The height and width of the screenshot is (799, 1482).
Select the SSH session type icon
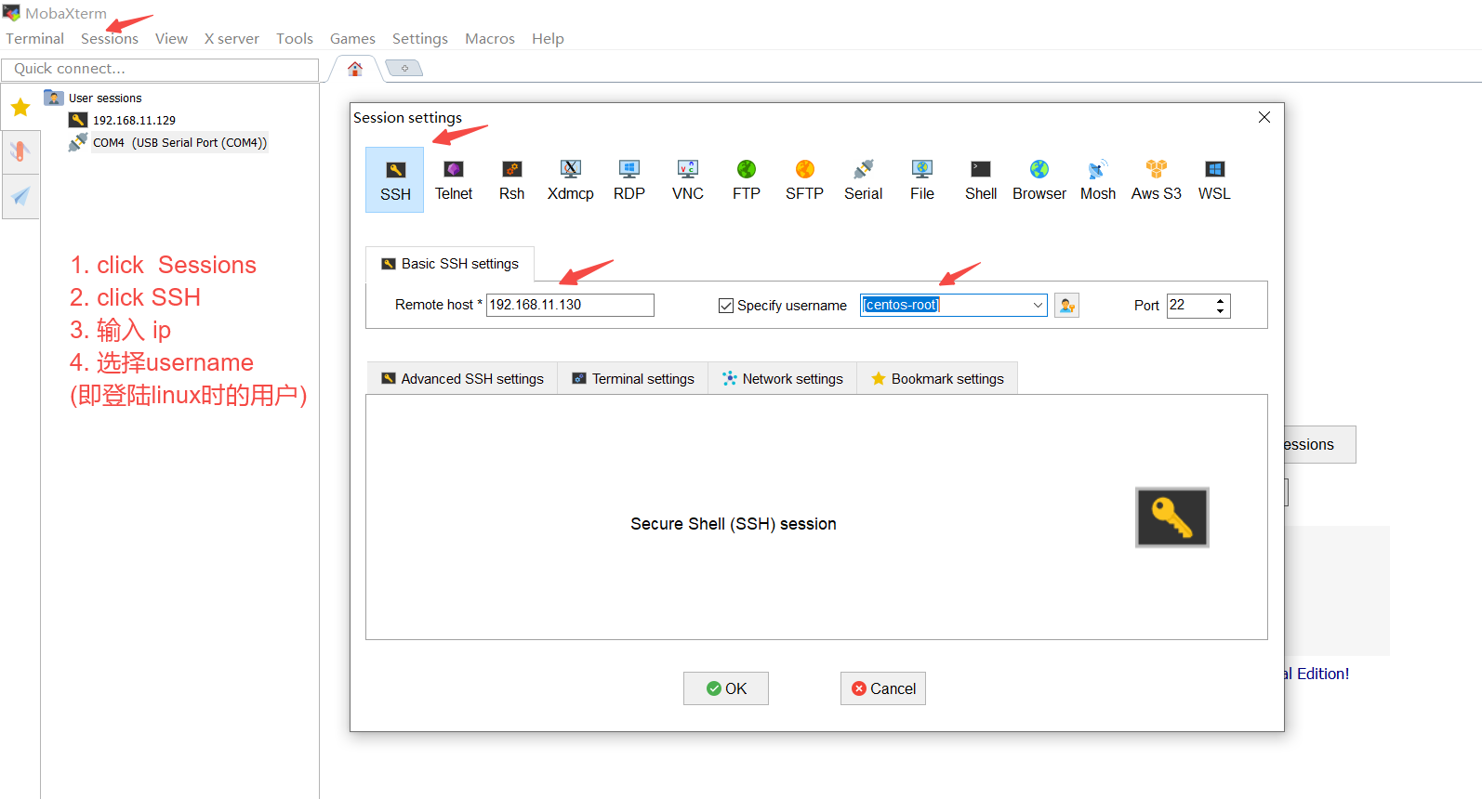click(x=395, y=180)
